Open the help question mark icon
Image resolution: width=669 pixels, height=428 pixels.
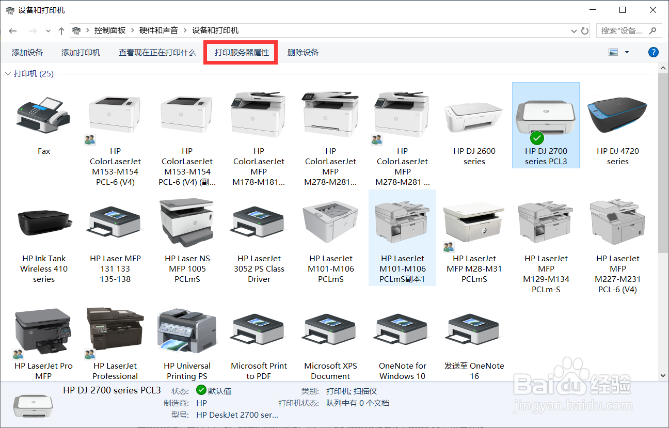tap(653, 52)
